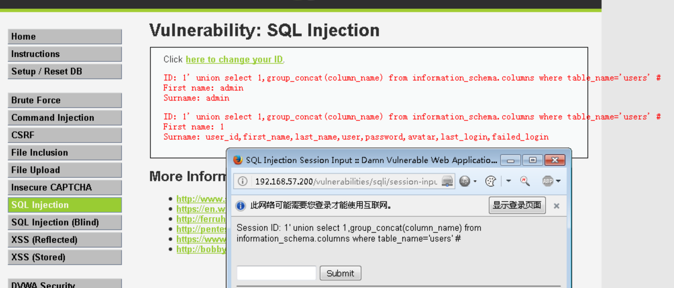Open the dropdown arrow next to the globe icon
Viewport: 674px width, 288px height.
(475, 182)
